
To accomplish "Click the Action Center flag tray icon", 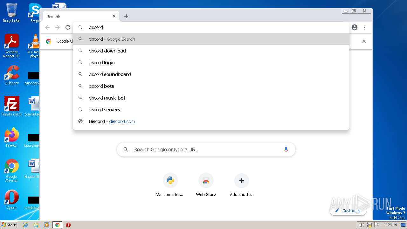I will point(377,225).
